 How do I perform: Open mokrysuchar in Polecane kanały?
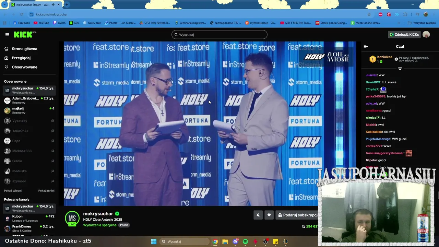[x=29, y=208]
